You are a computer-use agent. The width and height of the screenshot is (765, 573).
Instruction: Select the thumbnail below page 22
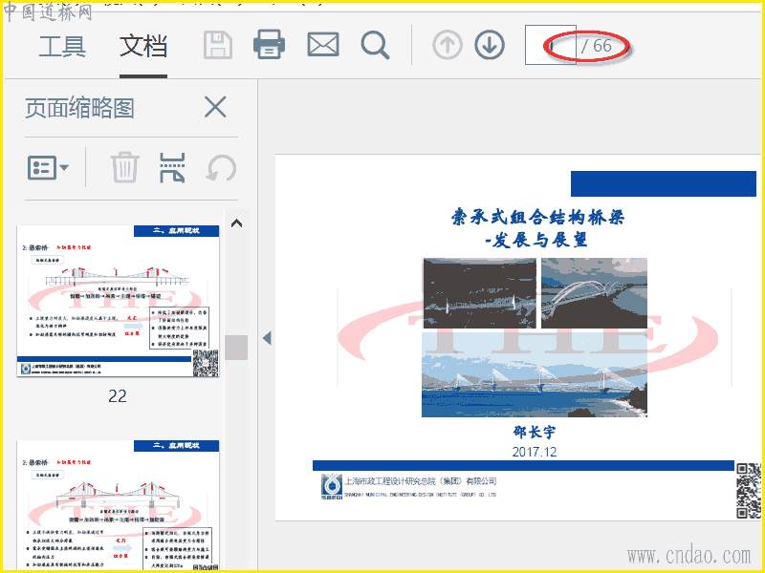click(x=118, y=505)
